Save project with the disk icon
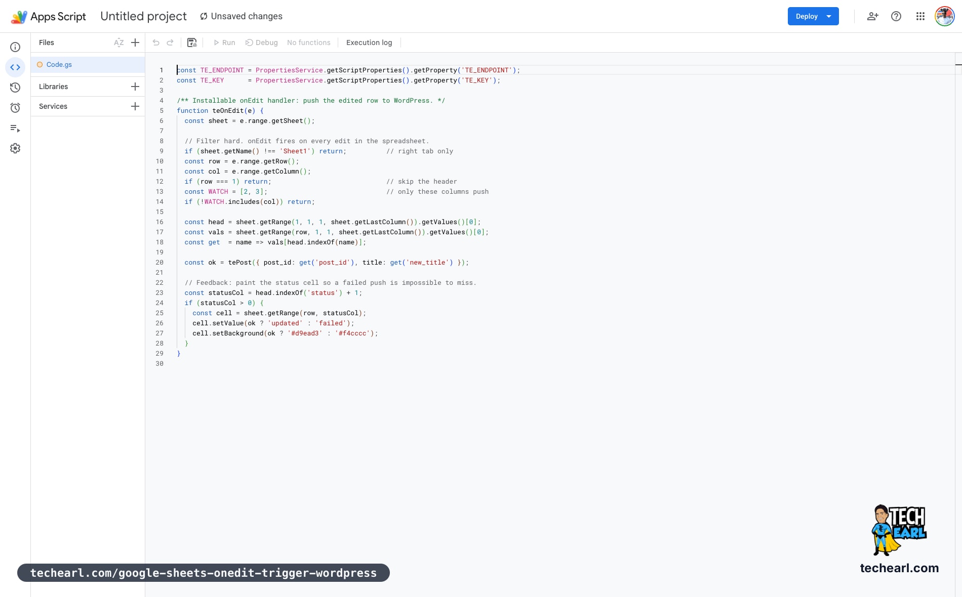Viewport: 962px width, 597px height. (192, 42)
